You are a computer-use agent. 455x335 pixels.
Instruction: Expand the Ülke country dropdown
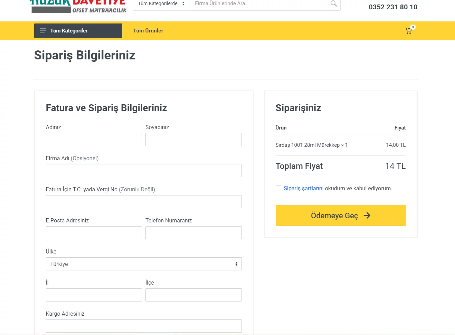pyautogui.click(x=144, y=264)
